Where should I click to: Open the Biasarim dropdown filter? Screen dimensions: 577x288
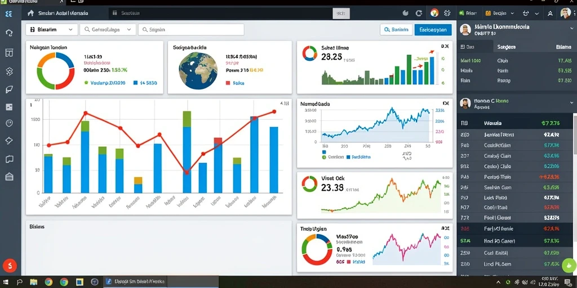52,30
